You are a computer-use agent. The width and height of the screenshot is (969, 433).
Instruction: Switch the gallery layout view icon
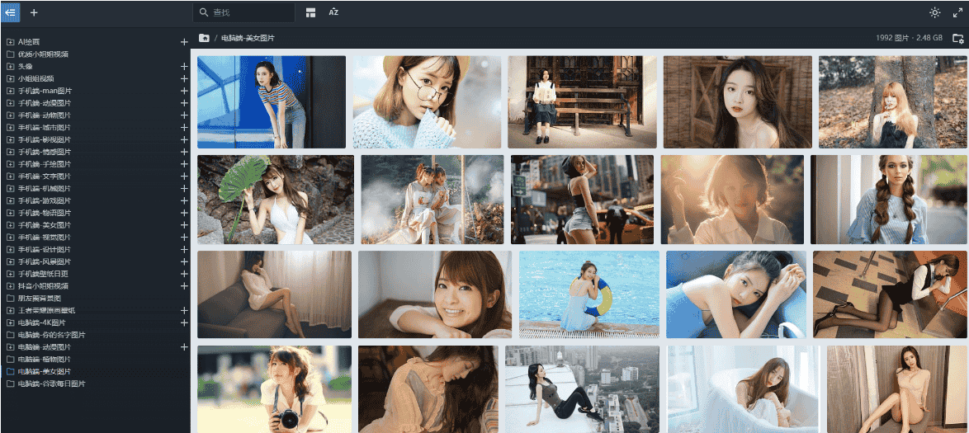[310, 12]
